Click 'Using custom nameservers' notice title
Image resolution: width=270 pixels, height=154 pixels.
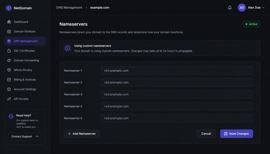point(93,46)
